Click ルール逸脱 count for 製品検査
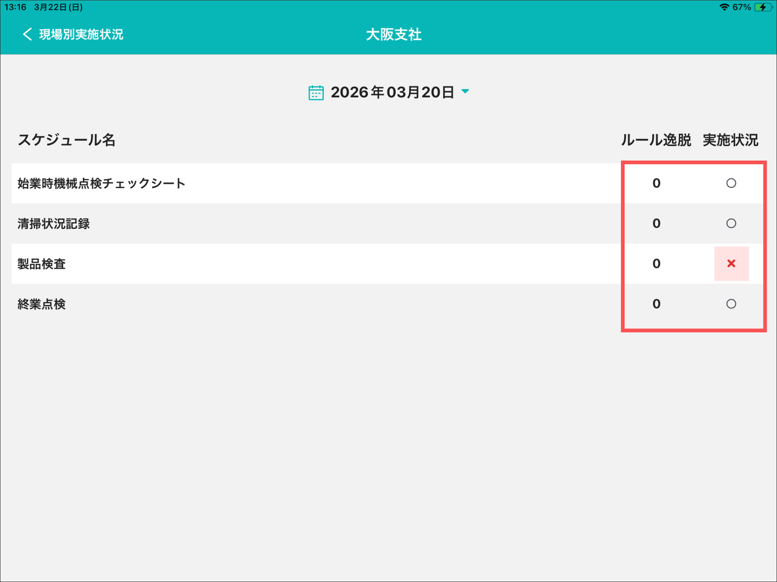Viewport: 777px width, 582px height. pos(656,264)
